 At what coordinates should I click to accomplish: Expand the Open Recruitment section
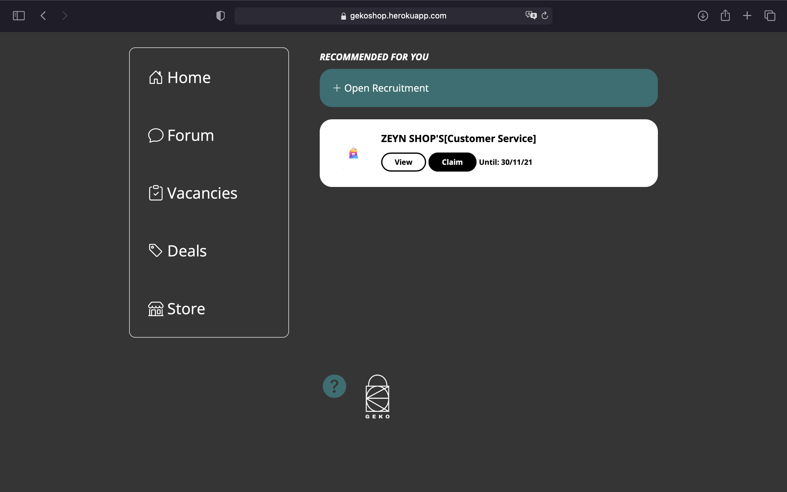[x=488, y=88]
